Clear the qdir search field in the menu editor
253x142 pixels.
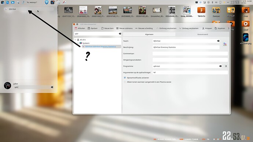120,34
